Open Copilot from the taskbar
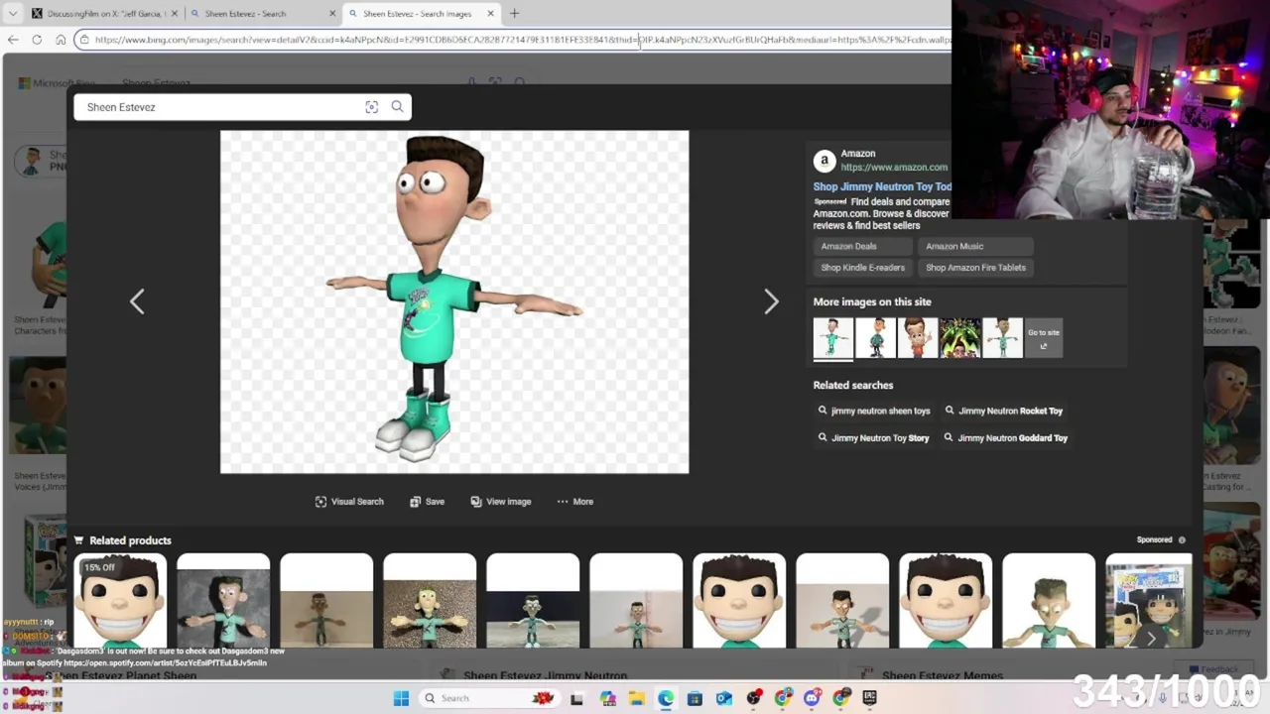 point(607,698)
